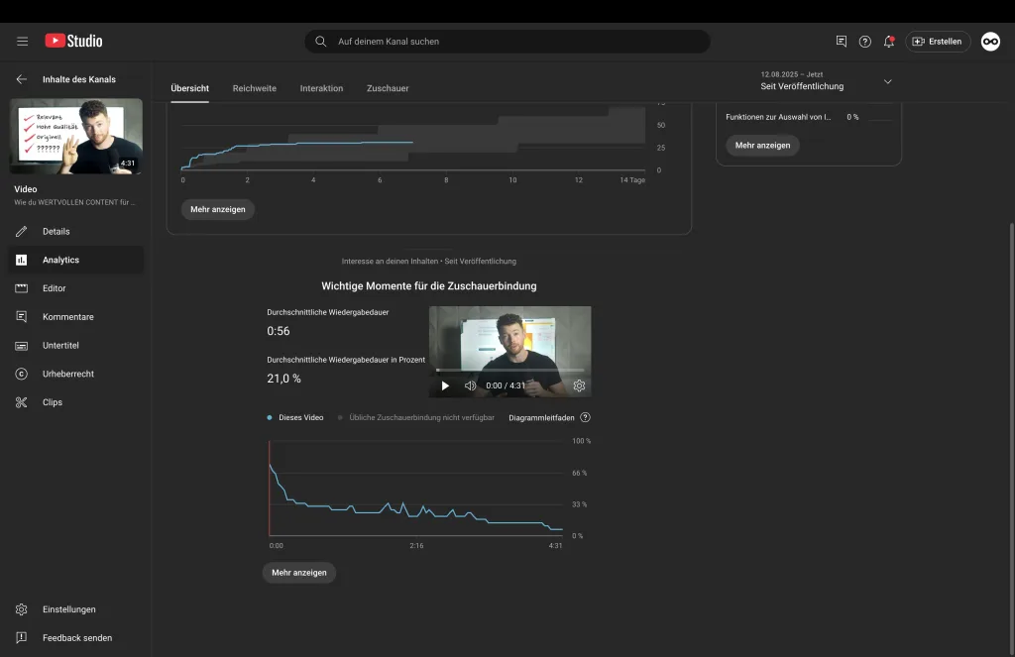Toggle the Dieses Video chart series
This screenshot has height=657, width=1015.
pyautogui.click(x=295, y=418)
